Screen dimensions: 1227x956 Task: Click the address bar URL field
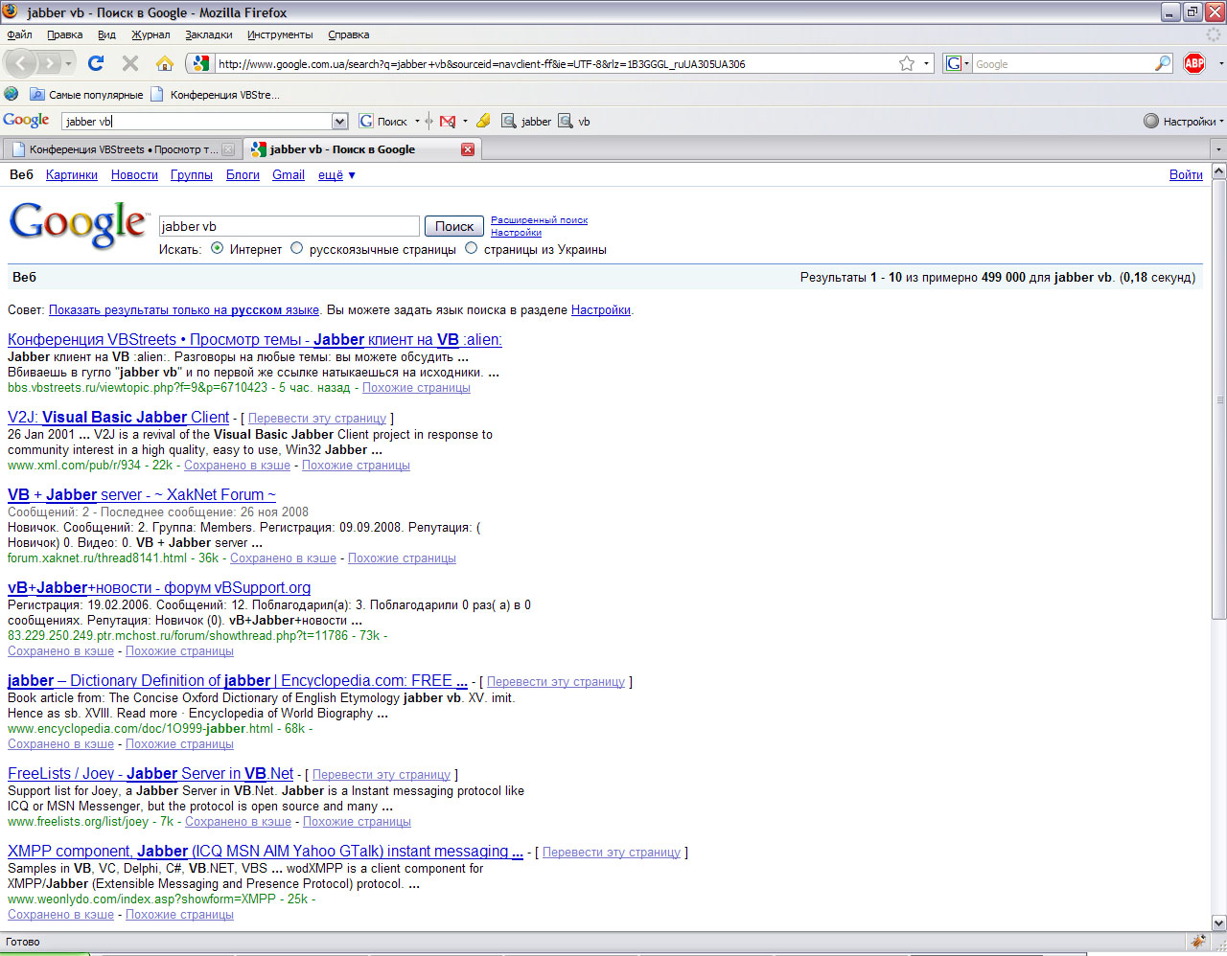[556, 64]
